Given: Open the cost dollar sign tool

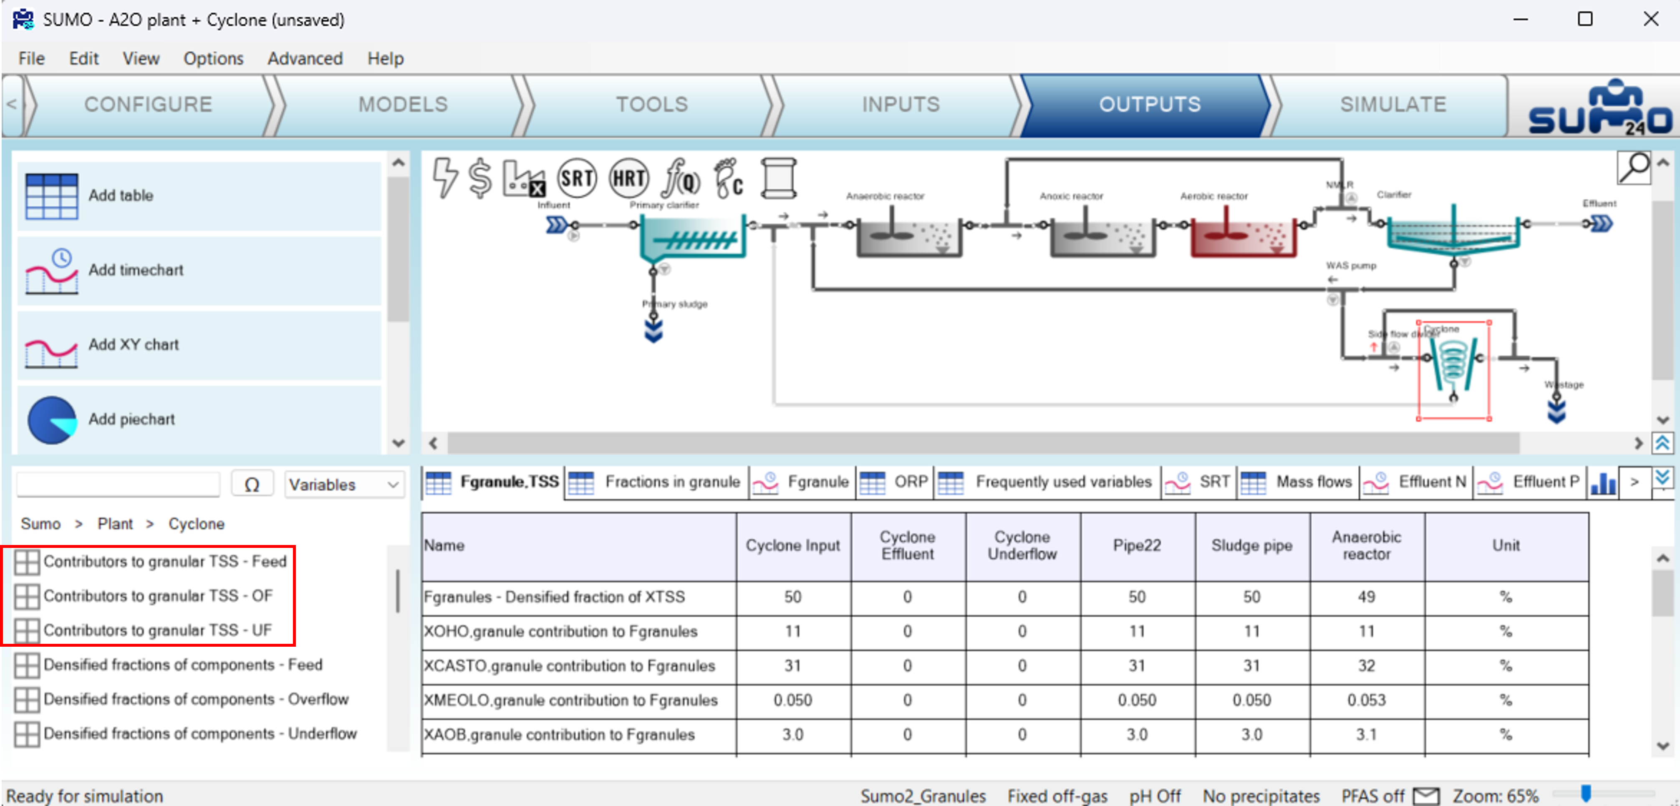Looking at the screenshot, I should coord(480,177).
